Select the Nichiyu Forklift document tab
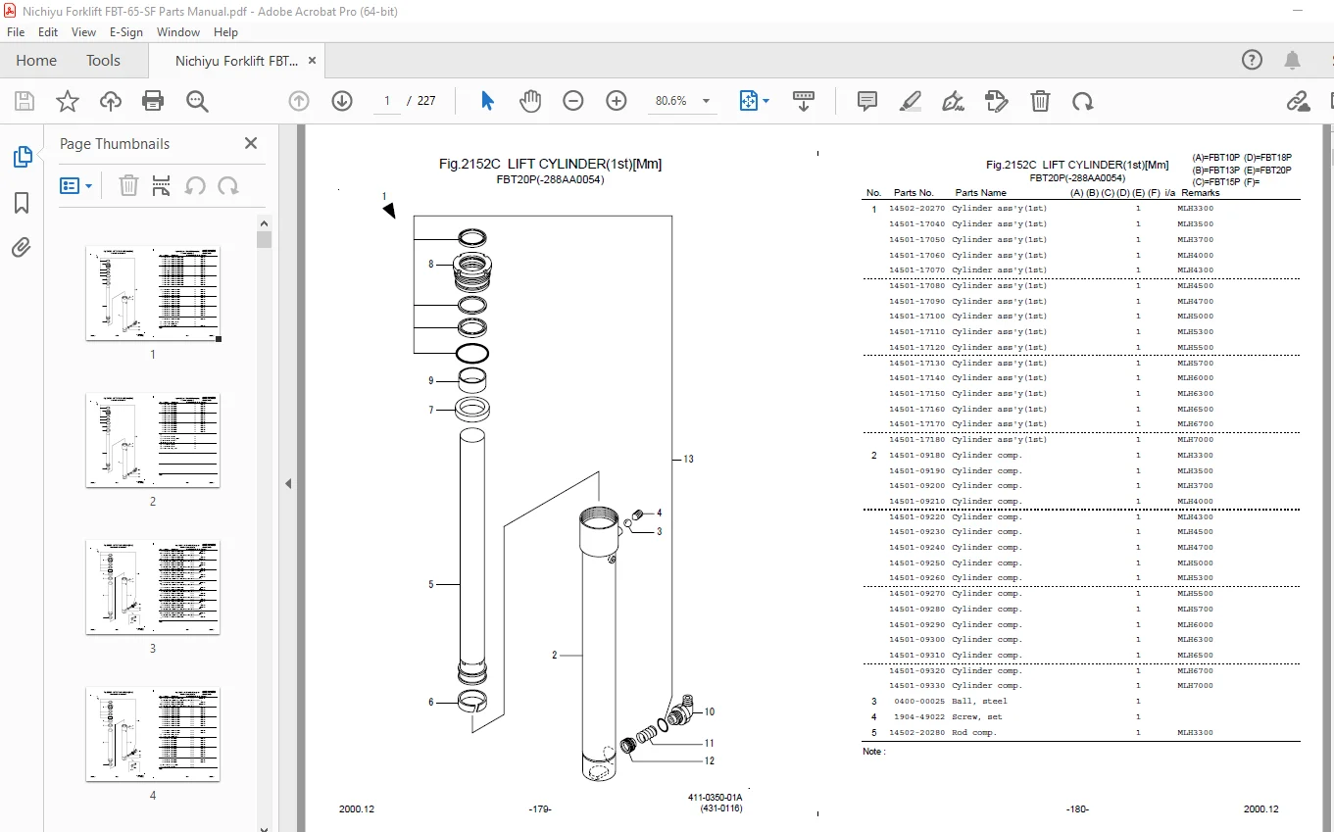The image size is (1334, 832). click(x=236, y=61)
